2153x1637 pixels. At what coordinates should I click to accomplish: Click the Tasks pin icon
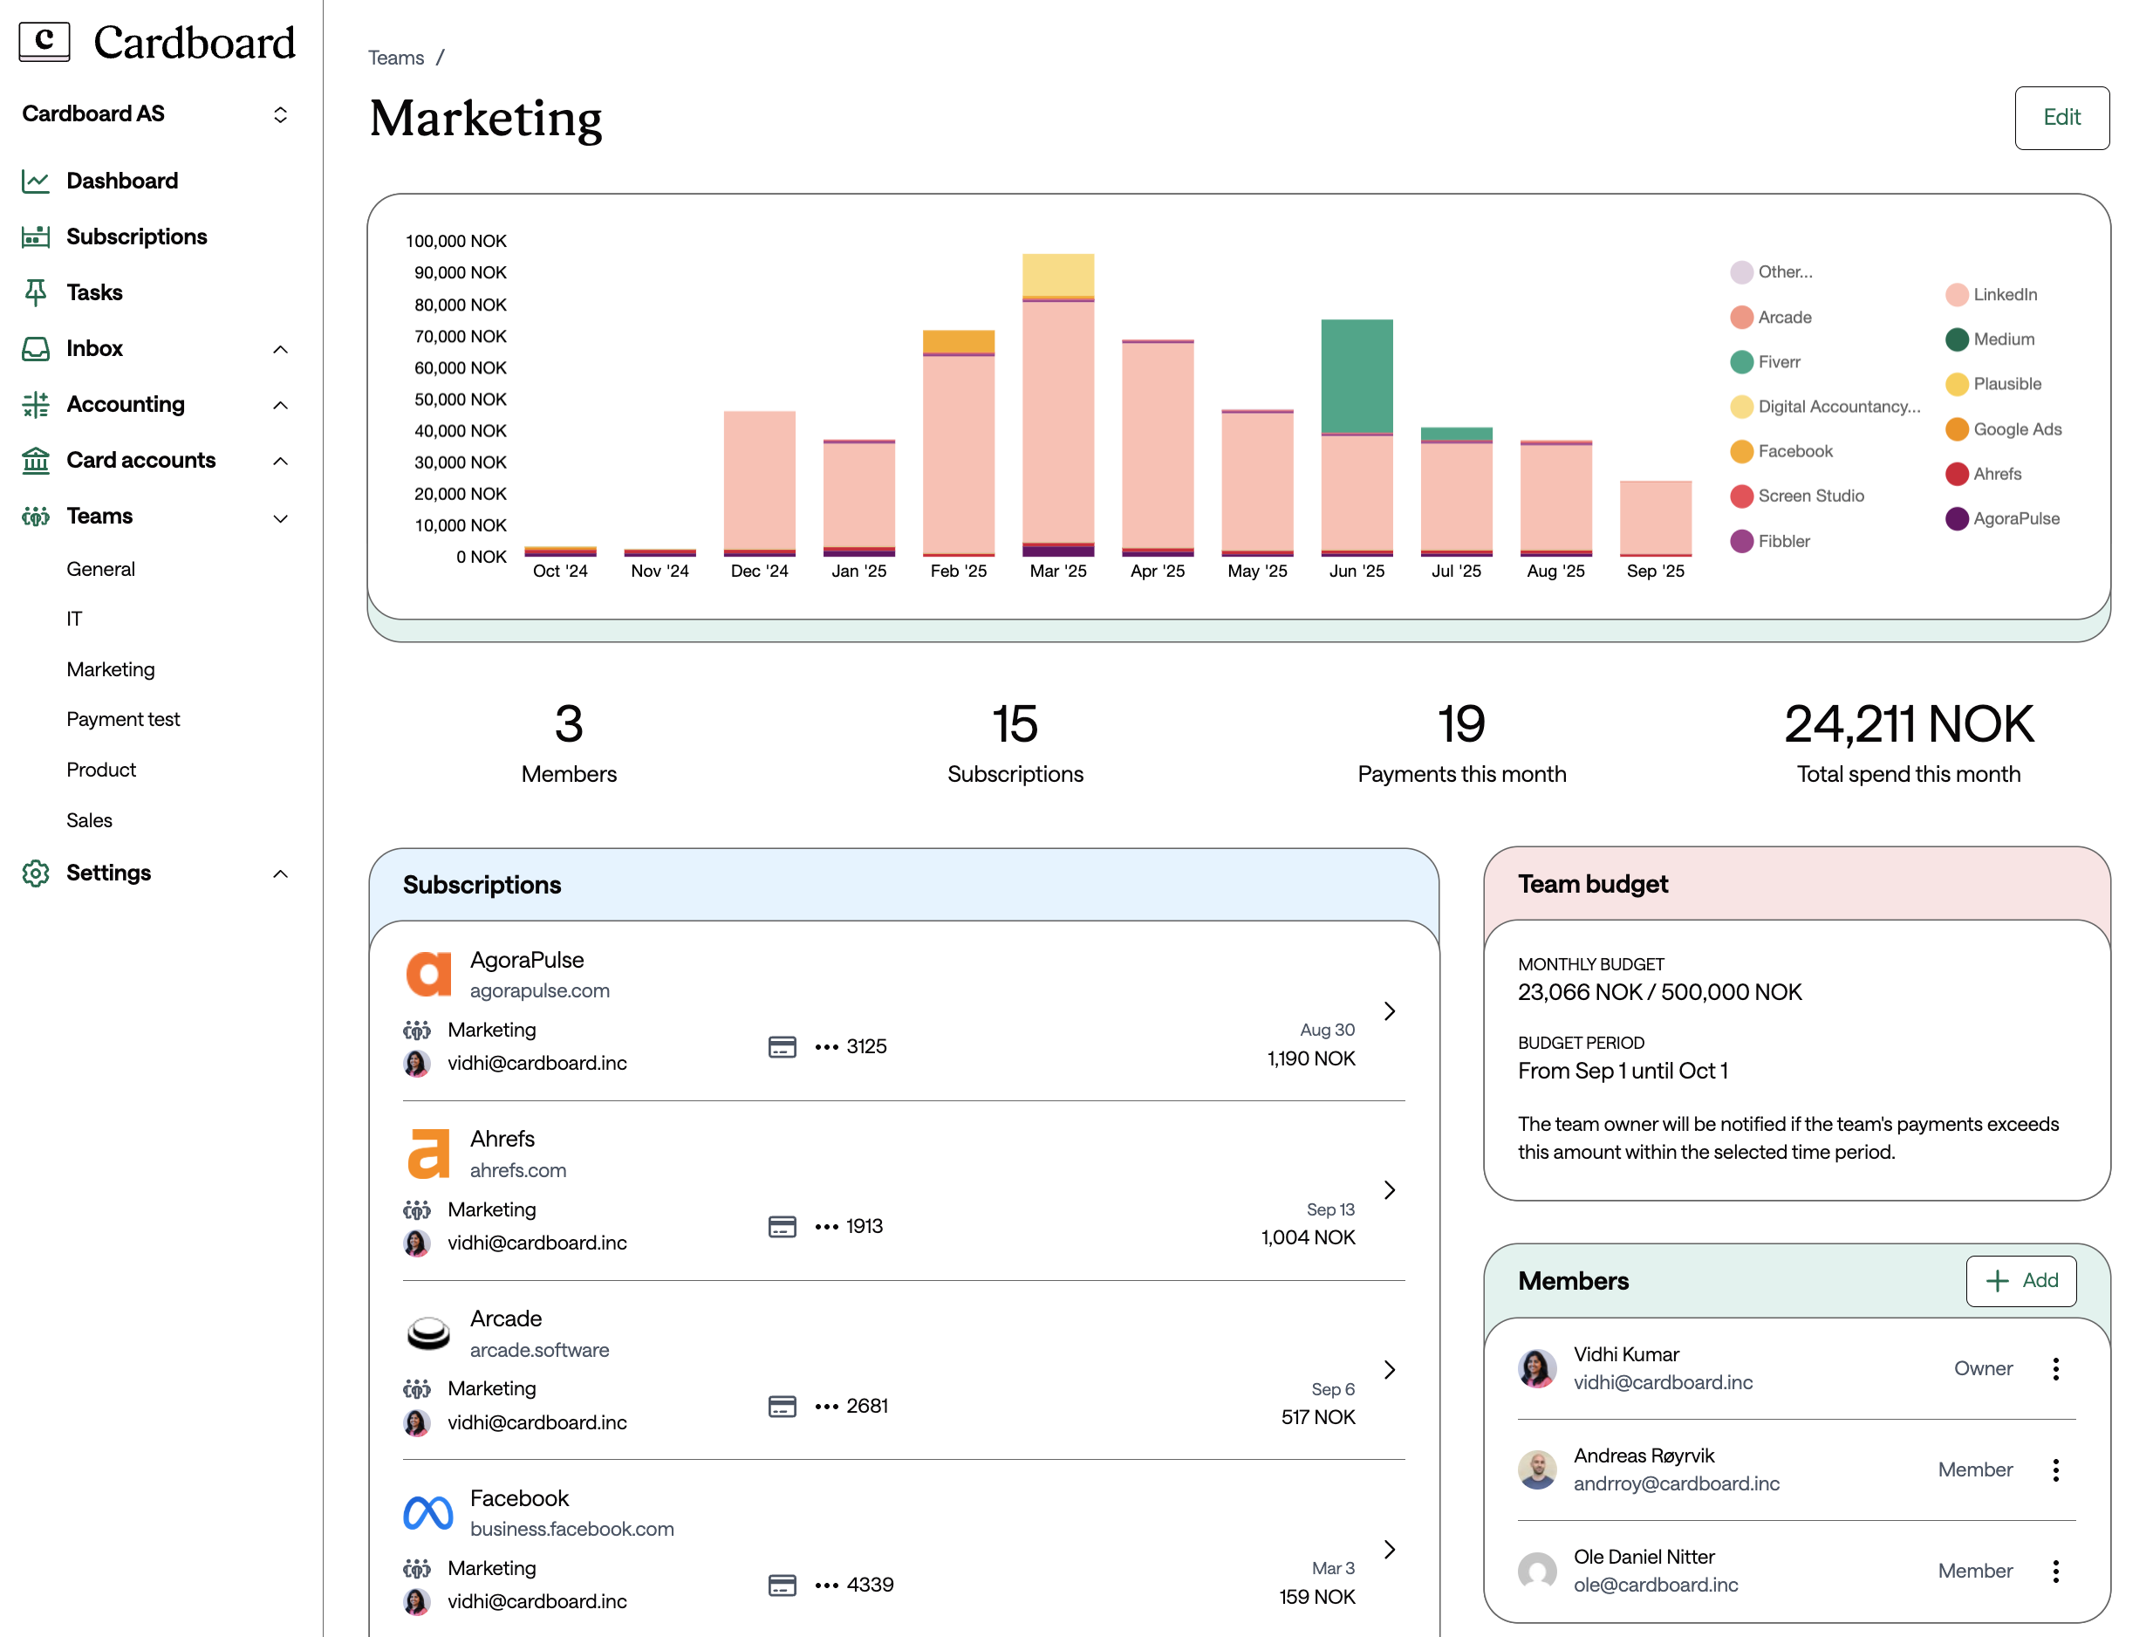coord(36,292)
